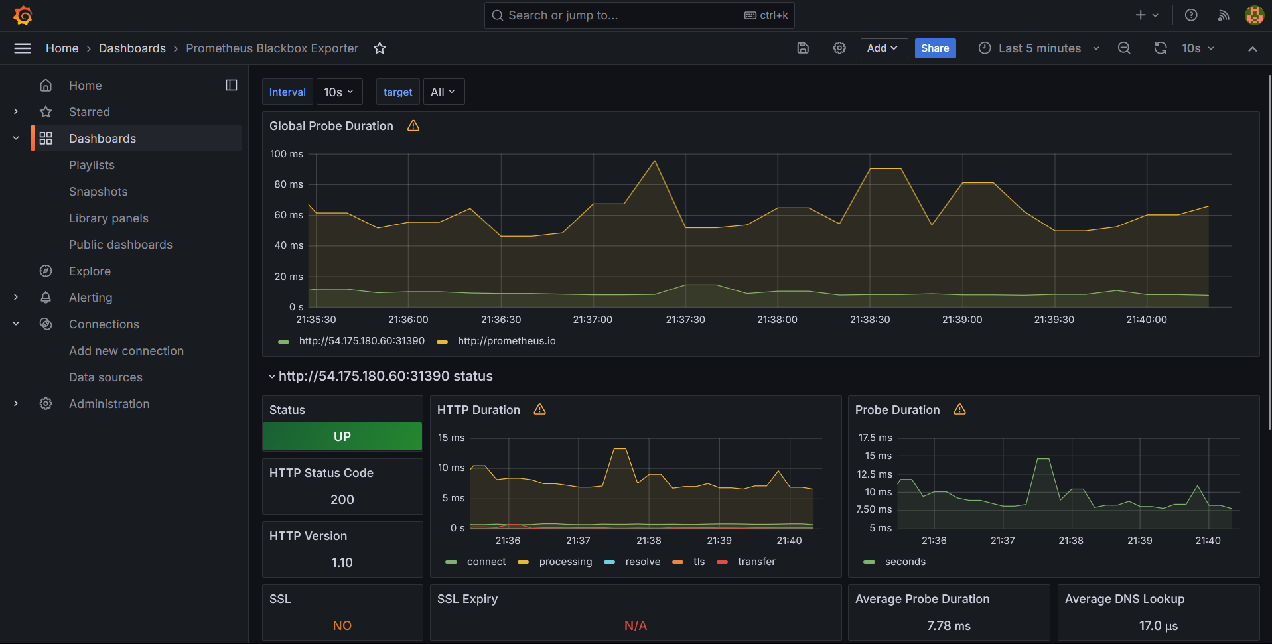1272x644 pixels.
Task: Open the Help question mark icon
Action: (1191, 15)
